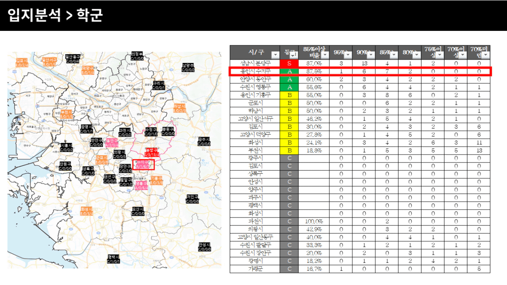Open the 85%이상 비율 column filter dropdown
Image resolution: width=507 pixels, height=285 pixels.
[x=325, y=55]
